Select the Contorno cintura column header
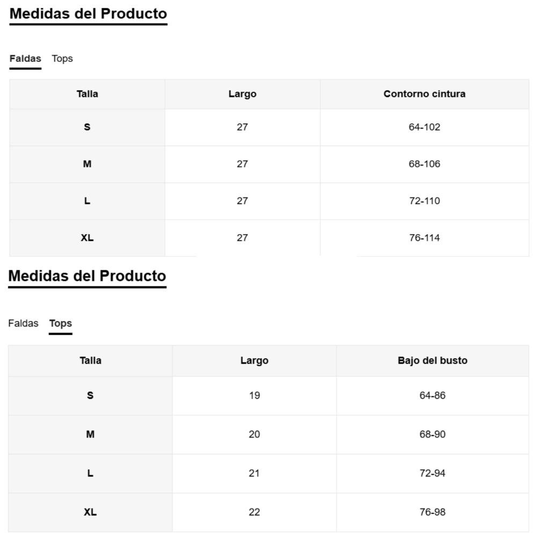 coord(424,94)
